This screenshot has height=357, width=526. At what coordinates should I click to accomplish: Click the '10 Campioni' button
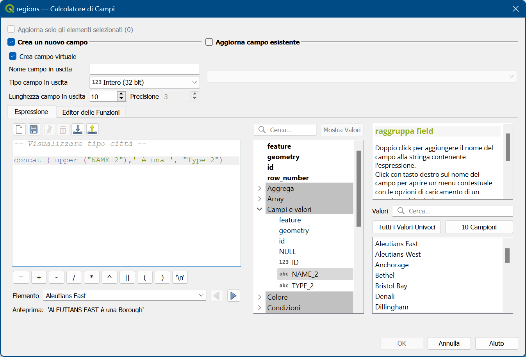pos(479,227)
